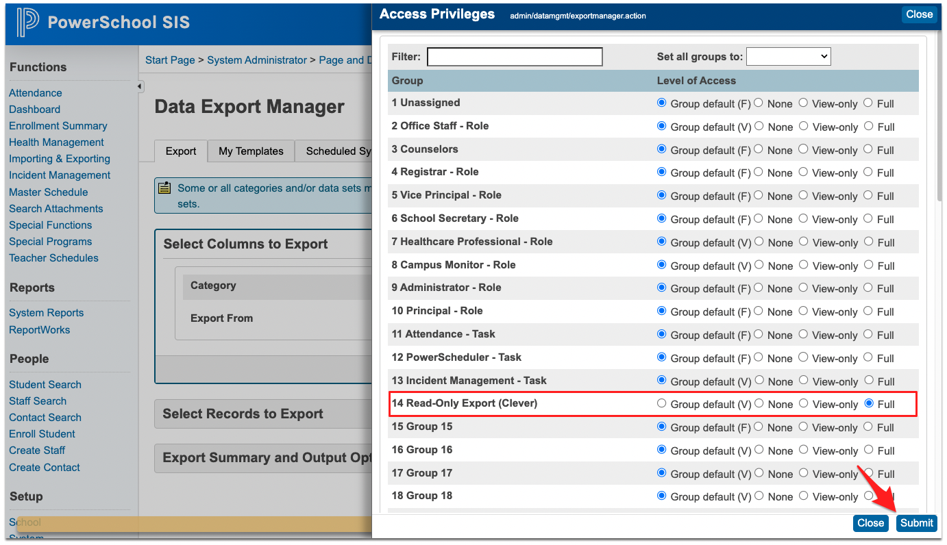The width and height of the screenshot is (947, 545).
Task: Set Office Staff - Role to View-only
Action: pyautogui.click(x=804, y=127)
